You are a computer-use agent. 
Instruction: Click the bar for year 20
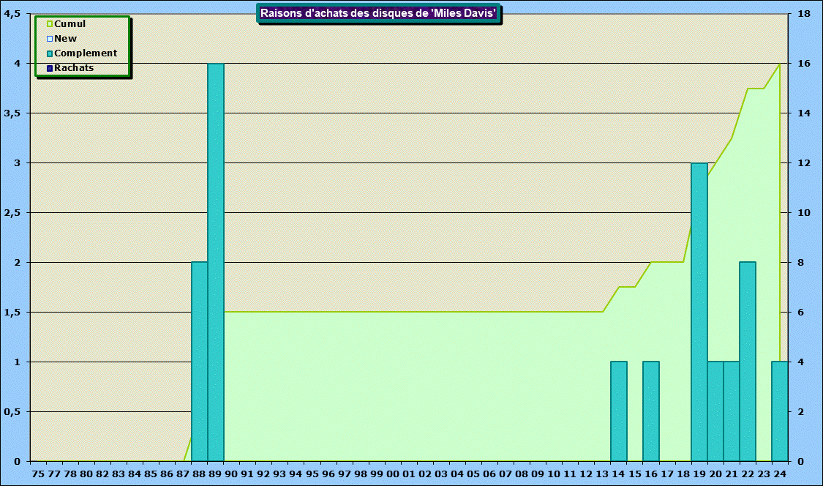[715, 411]
